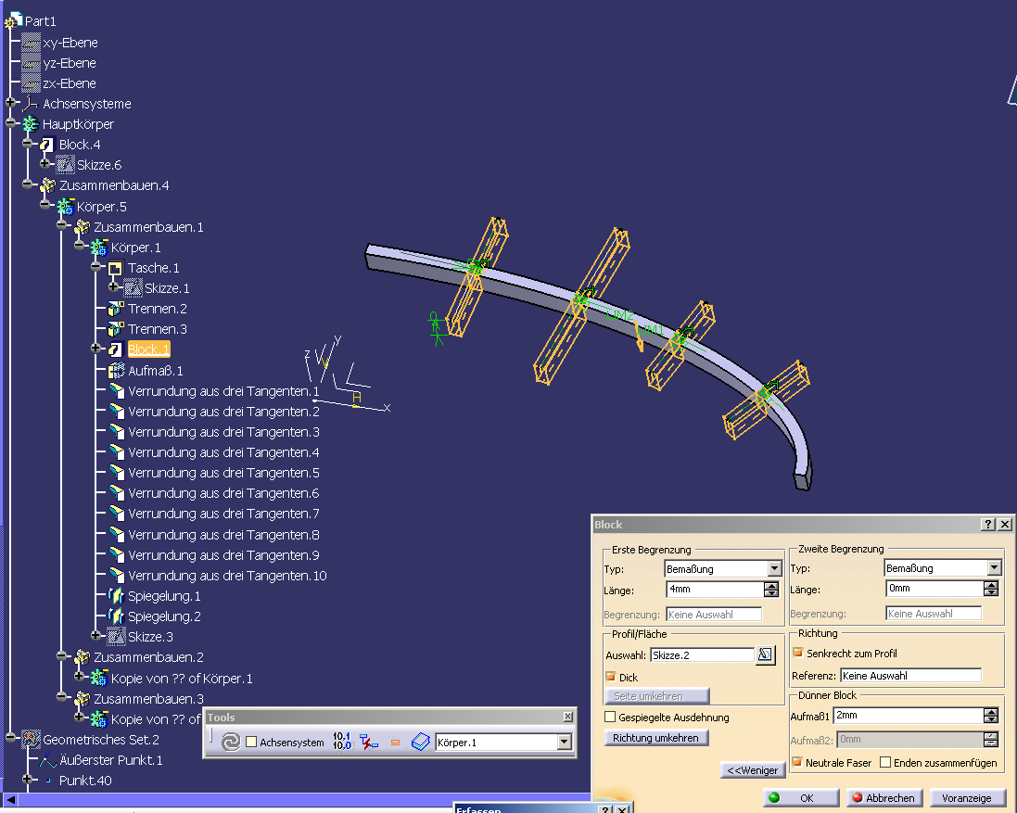
Task: Select Block.1 in the tree
Action: coord(149,349)
